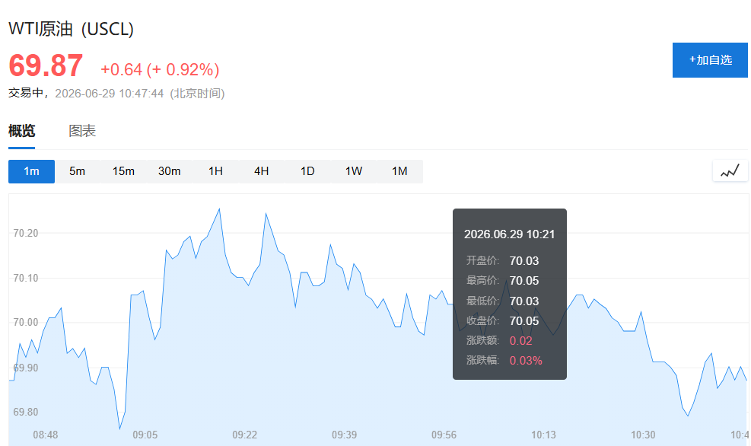Click the 10:21 data tooltip box
The image size is (751, 446).
(510, 294)
